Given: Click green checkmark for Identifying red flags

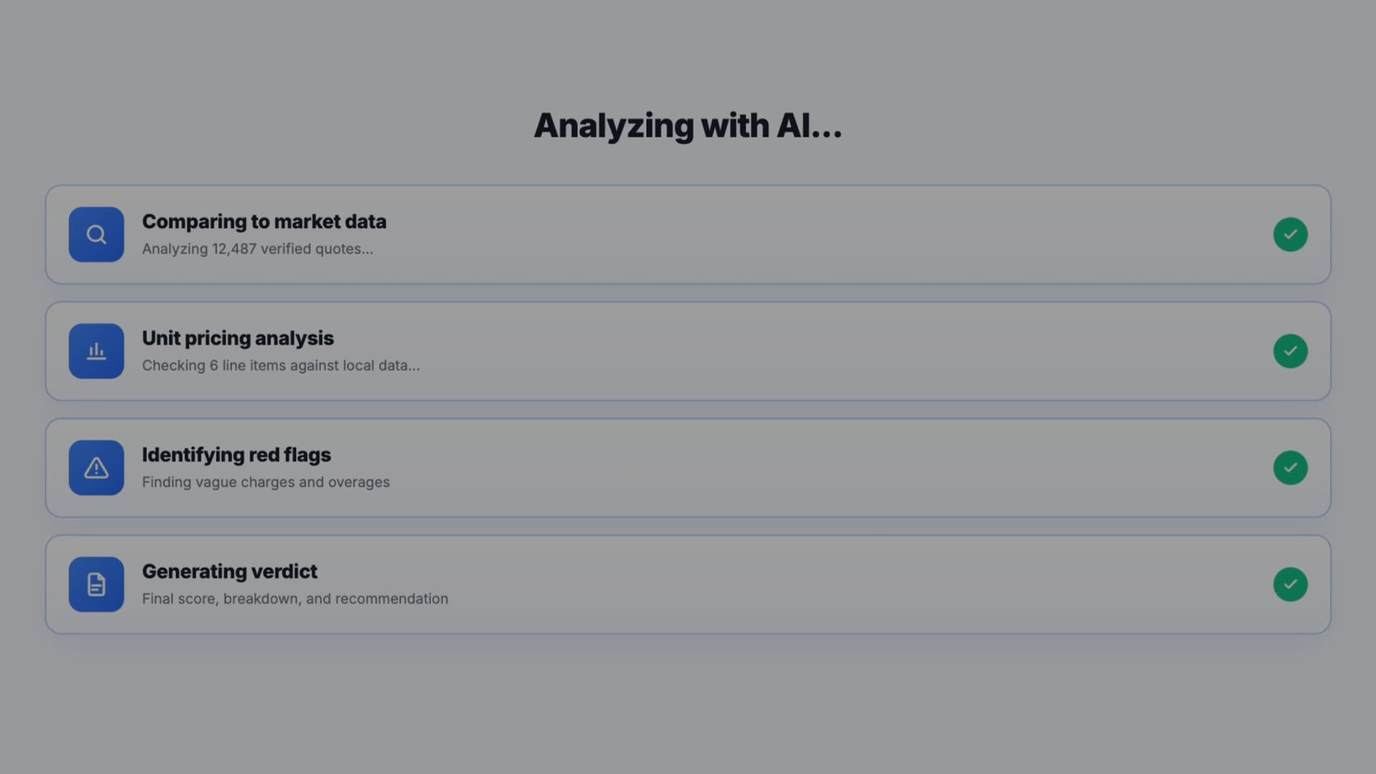Looking at the screenshot, I should pyautogui.click(x=1290, y=468).
